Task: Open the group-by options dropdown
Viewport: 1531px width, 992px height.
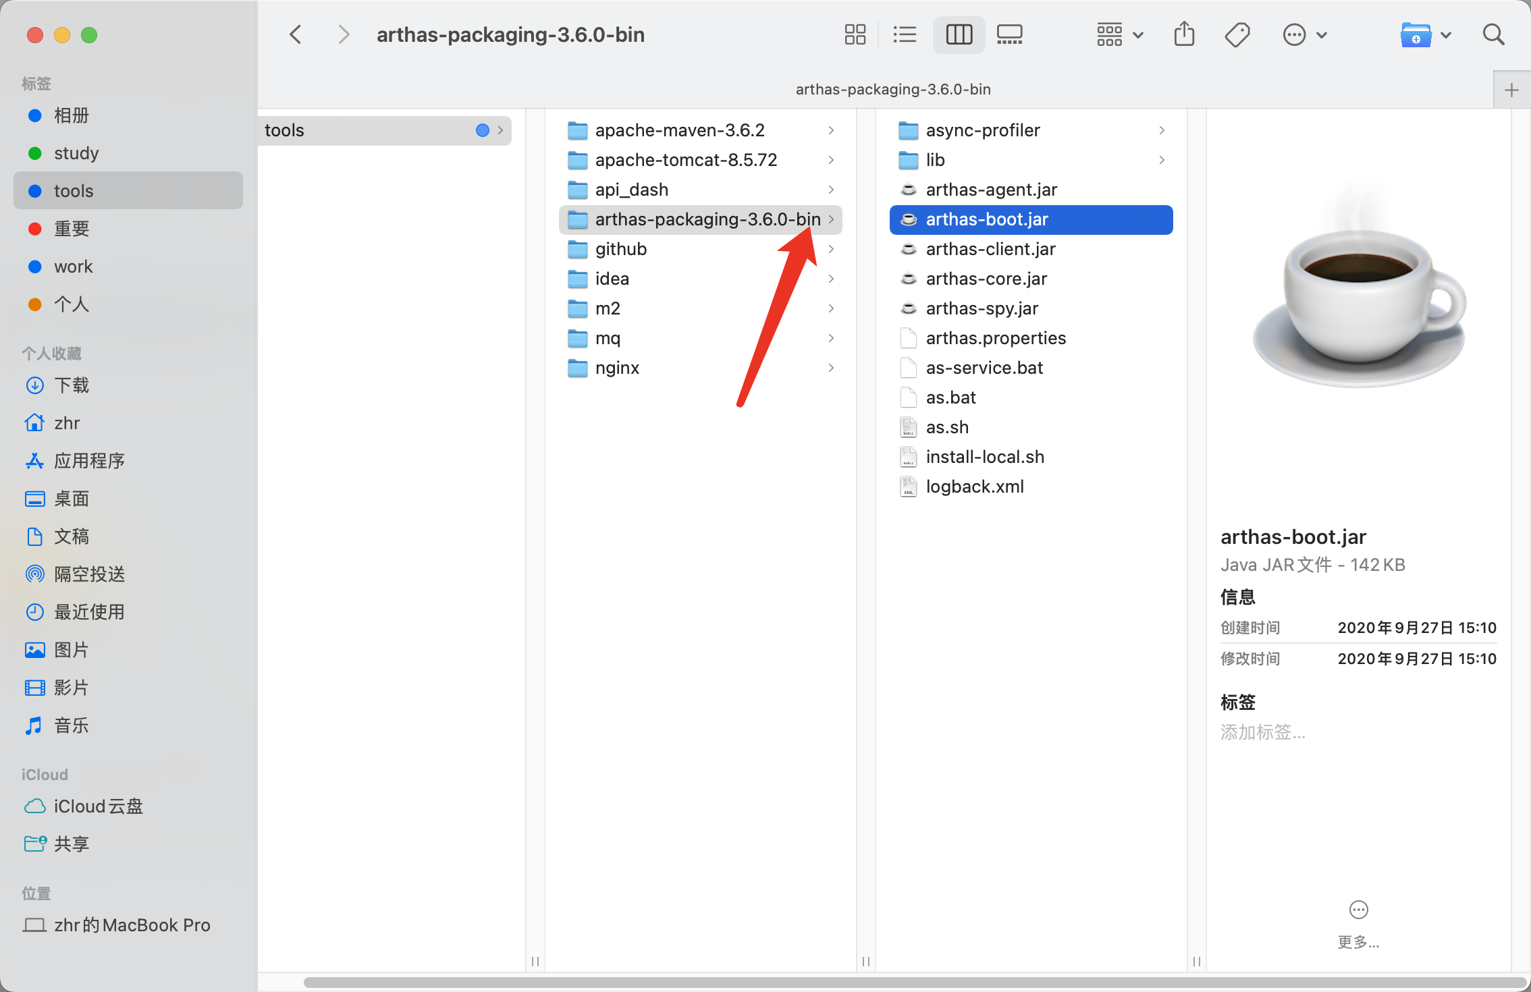Action: 1119,34
